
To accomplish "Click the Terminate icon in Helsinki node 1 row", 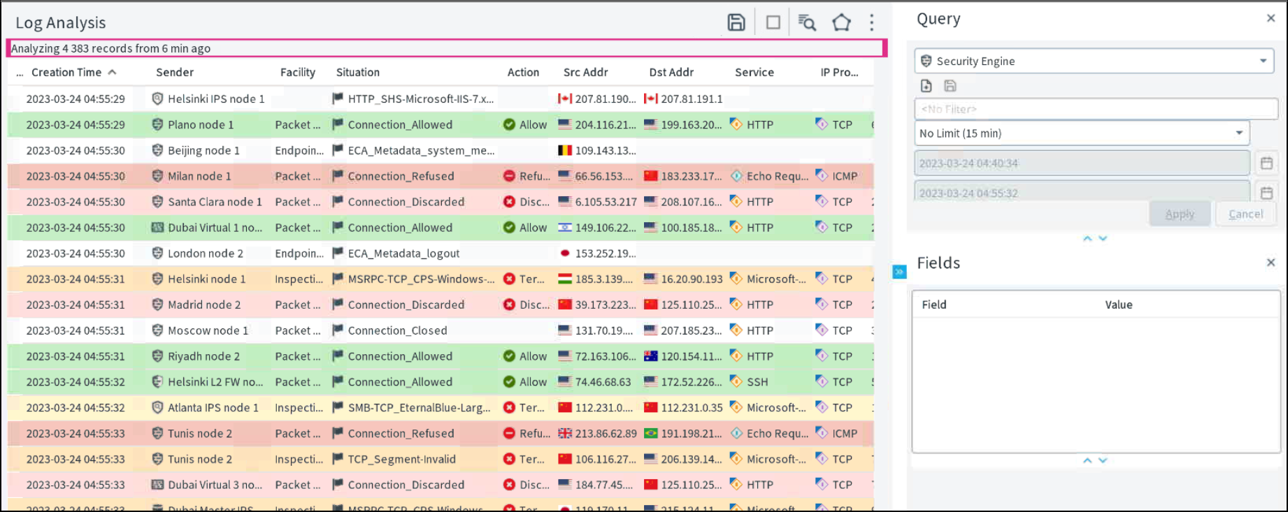I will [x=509, y=279].
